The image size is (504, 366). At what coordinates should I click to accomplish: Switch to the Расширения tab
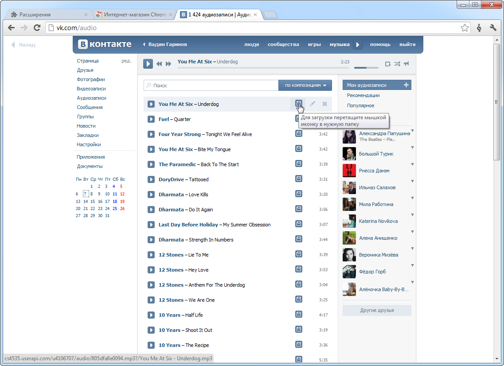click(49, 15)
